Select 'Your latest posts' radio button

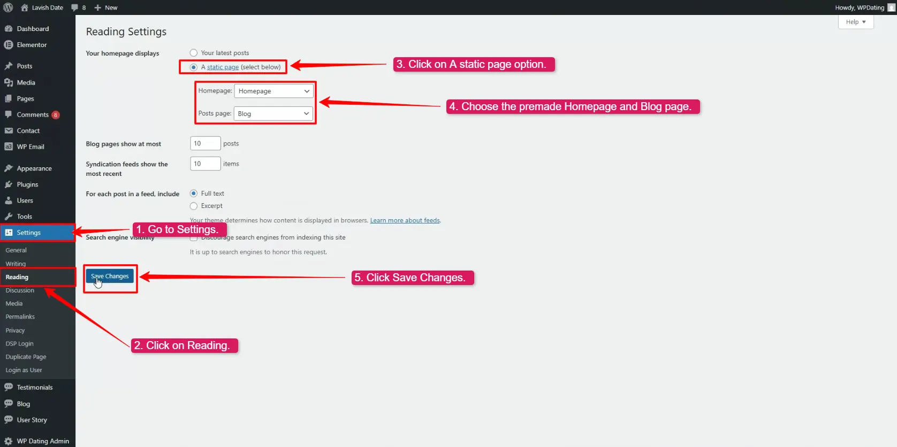point(194,53)
